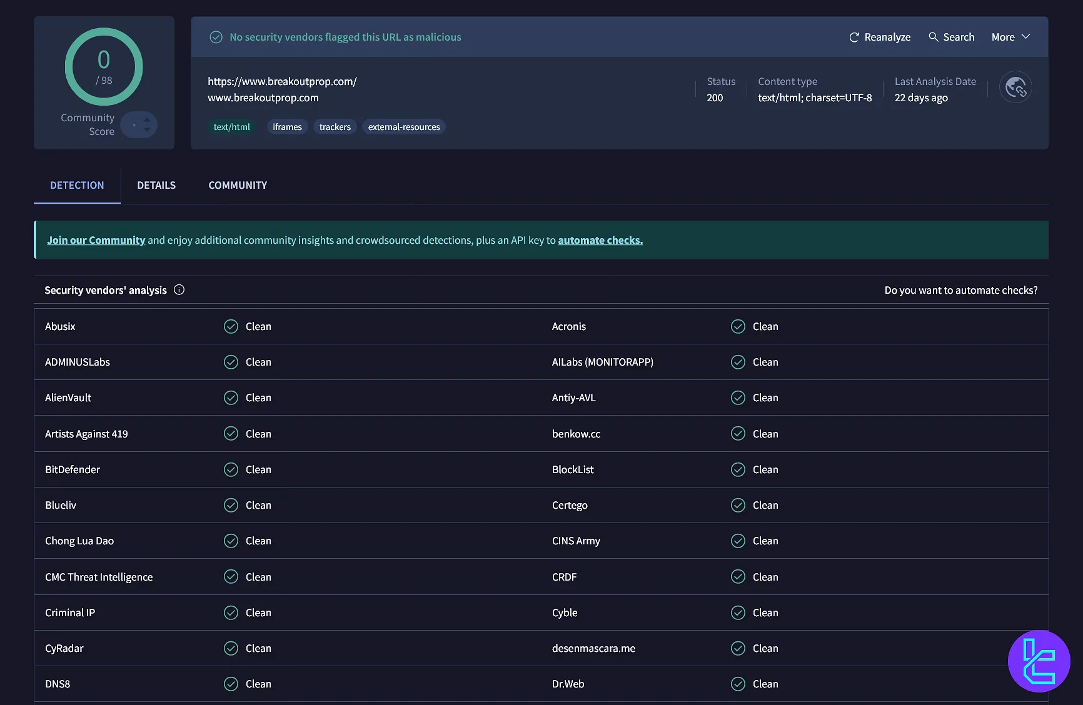Click the Clean check icon next to Abusix

pyautogui.click(x=231, y=326)
